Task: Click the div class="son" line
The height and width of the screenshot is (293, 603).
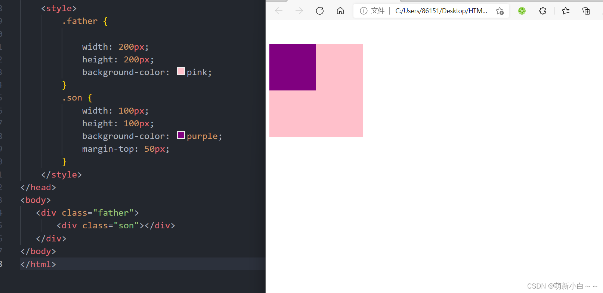Action: (x=116, y=226)
